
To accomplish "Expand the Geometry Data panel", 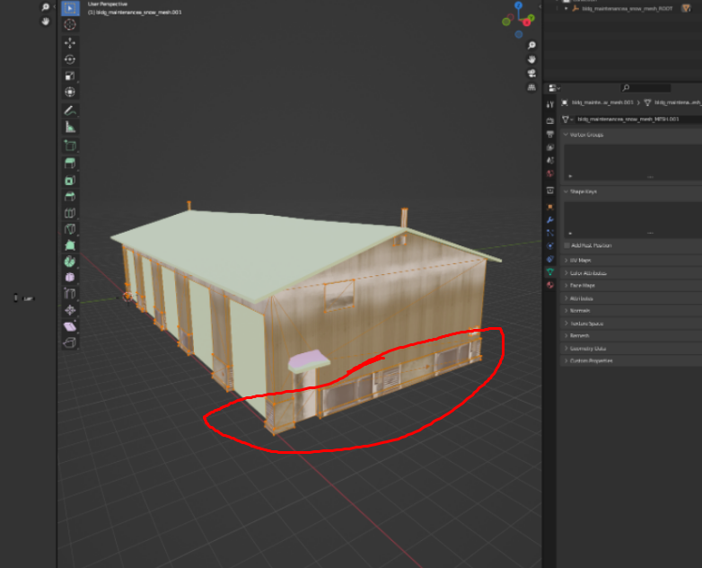I will click(587, 348).
